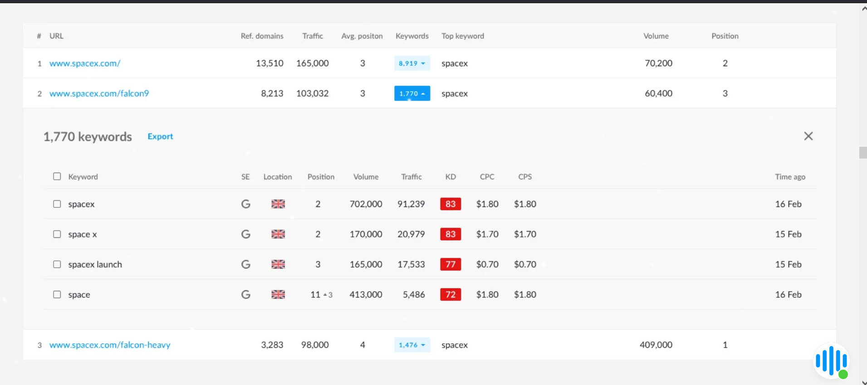Click Location column header
The height and width of the screenshot is (385, 867).
coord(278,177)
